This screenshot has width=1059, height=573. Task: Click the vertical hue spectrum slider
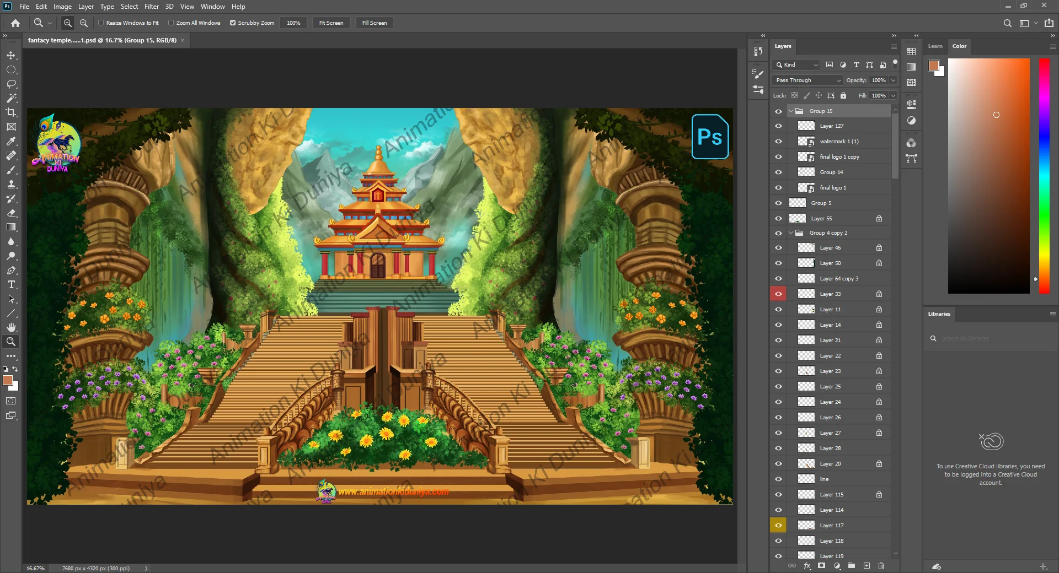pos(1044,176)
